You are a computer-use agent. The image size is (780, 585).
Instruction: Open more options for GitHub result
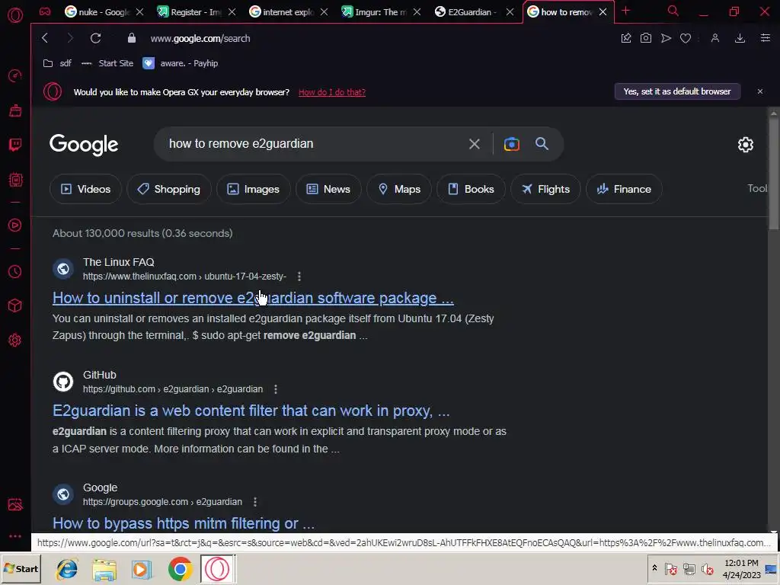[x=276, y=389]
